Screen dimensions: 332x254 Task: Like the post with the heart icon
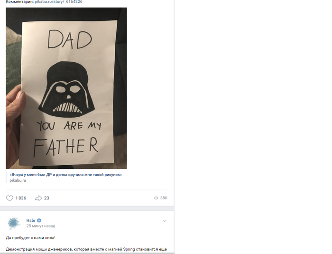point(9,198)
